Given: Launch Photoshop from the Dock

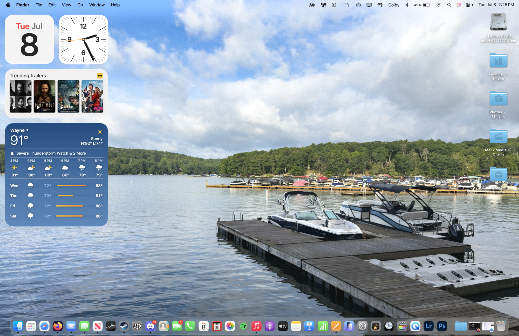Looking at the screenshot, I should click(x=442, y=326).
